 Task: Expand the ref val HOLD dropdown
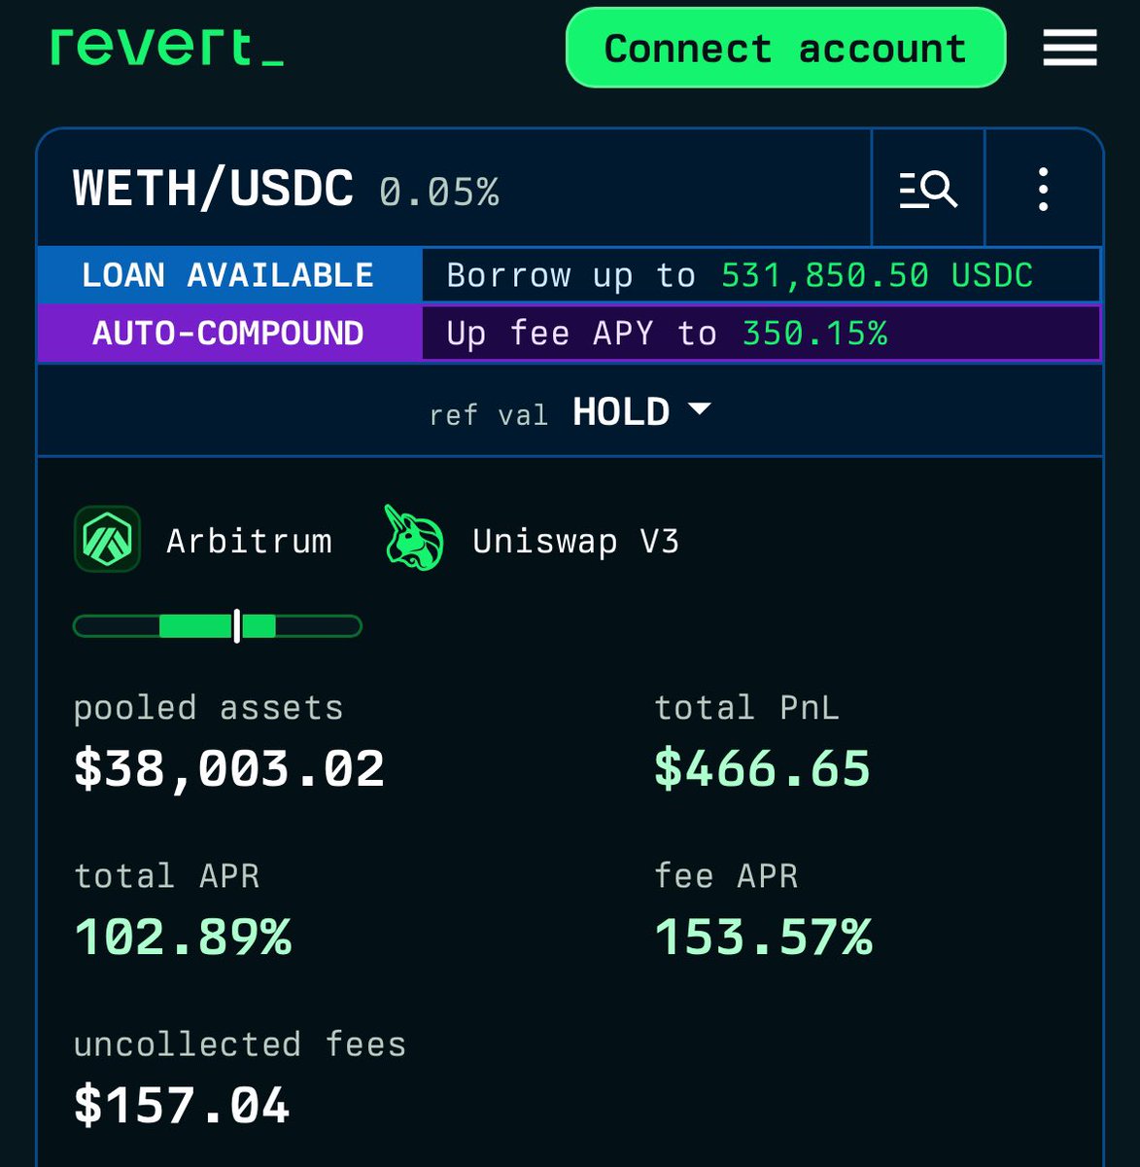pyautogui.click(x=642, y=411)
